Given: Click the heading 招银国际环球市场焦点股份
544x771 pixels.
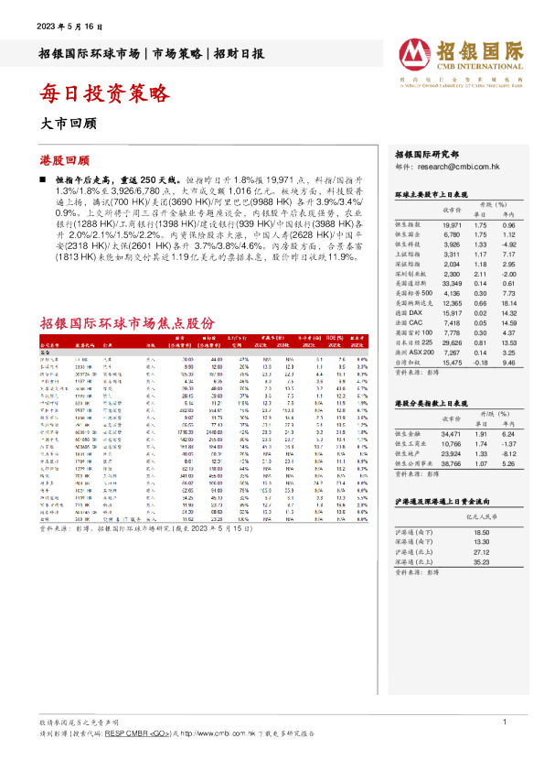Looking at the screenshot, I should click(128, 323).
